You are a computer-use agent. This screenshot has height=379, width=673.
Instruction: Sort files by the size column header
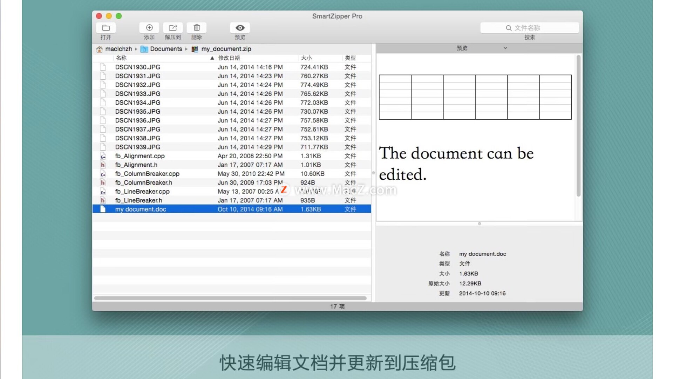click(306, 58)
